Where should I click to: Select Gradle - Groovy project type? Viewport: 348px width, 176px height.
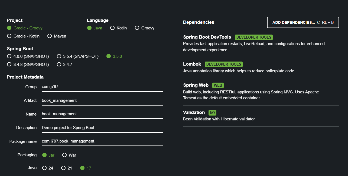(25, 28)
